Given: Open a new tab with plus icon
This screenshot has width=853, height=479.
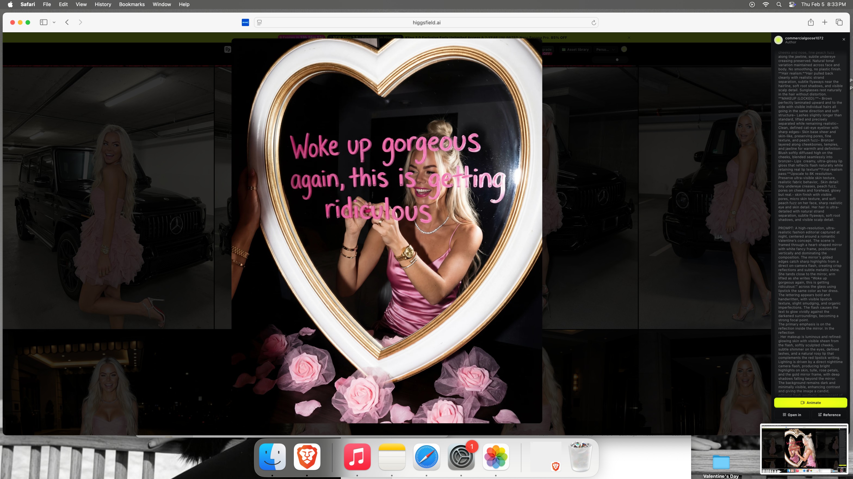Looking at the screenshot, I should [x=824, y=22].
